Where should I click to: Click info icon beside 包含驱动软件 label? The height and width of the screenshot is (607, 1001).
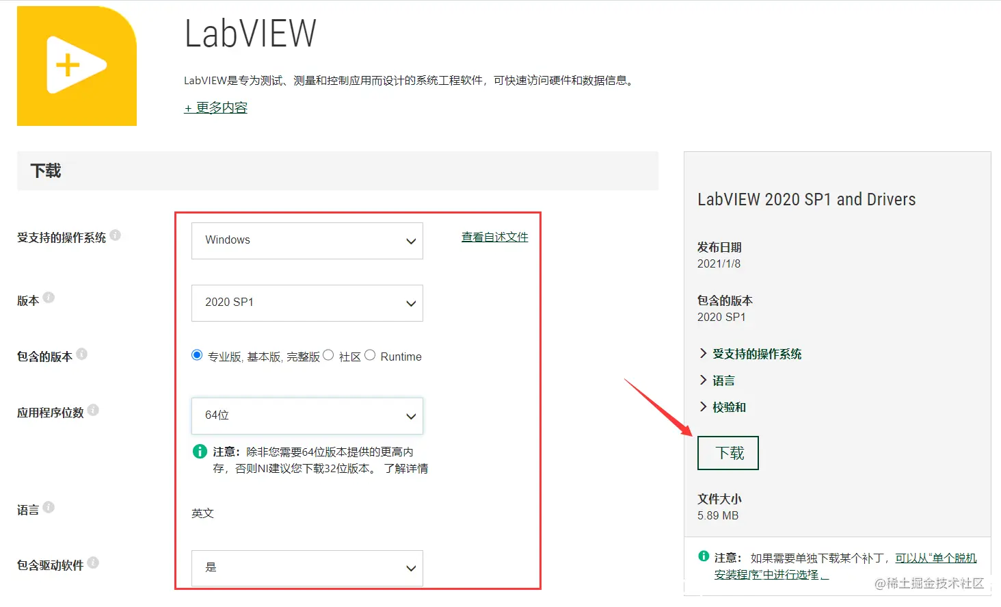(93, 563)
